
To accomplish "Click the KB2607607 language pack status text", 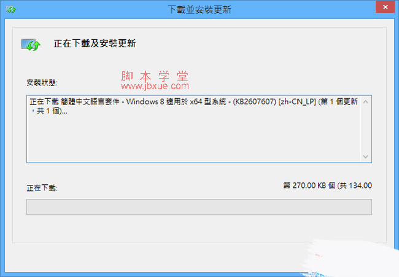I will [193, 106].
